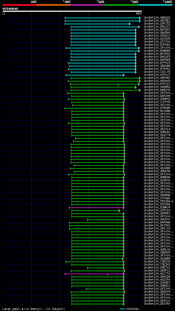Click the green alignment bar for A7RUD5
Image resolution: width=175 pixels, height=311 pixels.
(x=94, y=108)
